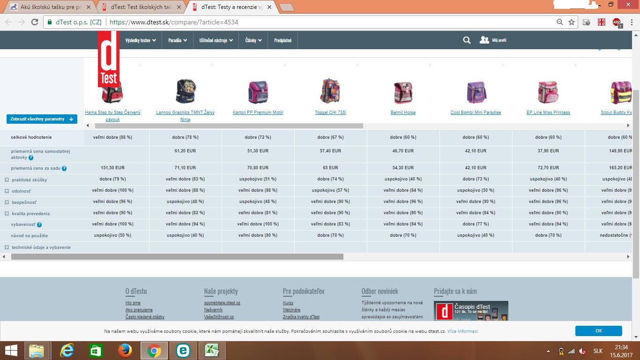Expand technické údaje a vybavenie section

coord(7,247)
